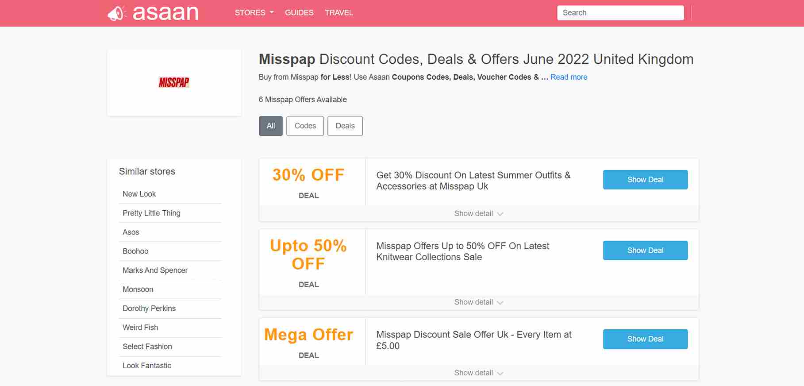The height and width of the screenshot is (386, 804).
Task: Click into the Search input field
Action: coord(620,13)
